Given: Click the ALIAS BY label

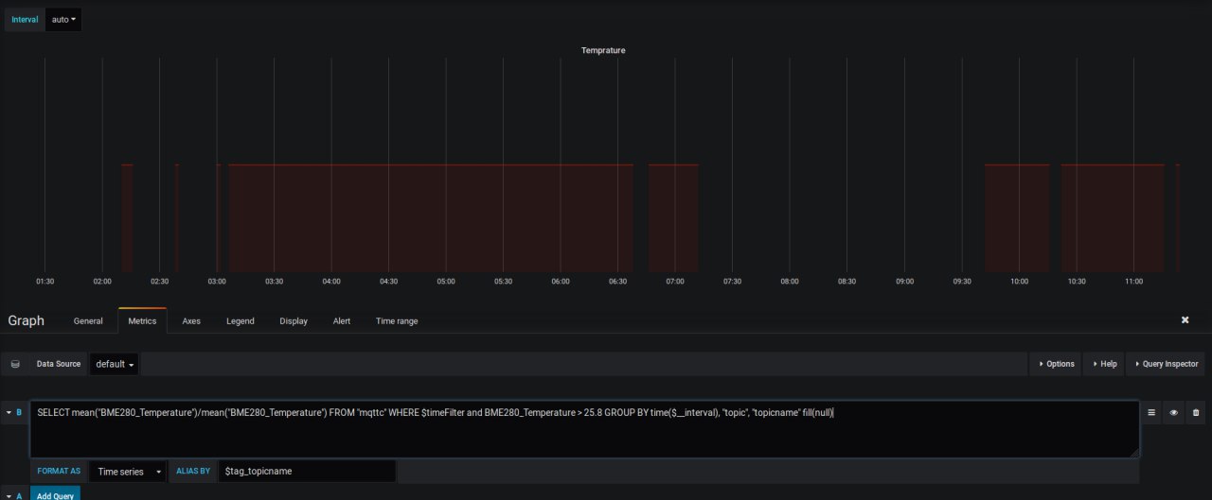Looking at the screenshot, I should 193,471.
